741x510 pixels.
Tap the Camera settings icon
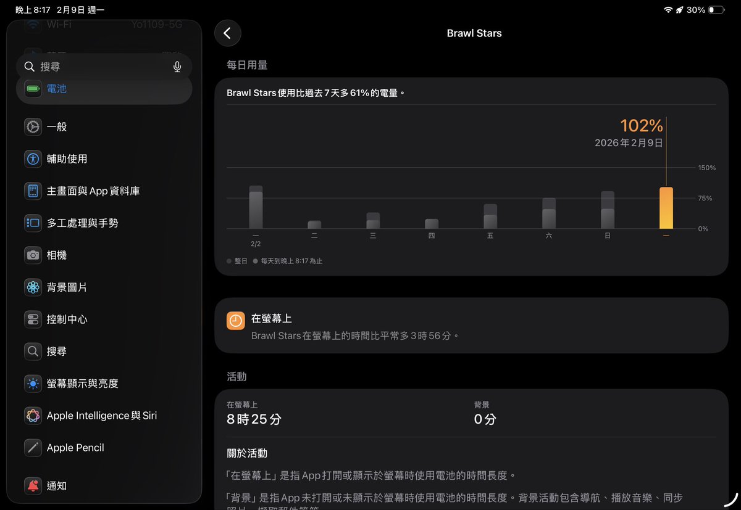pos(33,255)
